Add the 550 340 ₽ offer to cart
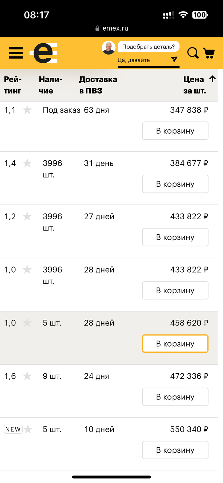This screenshot has width=223, height=483. [175, 450]
